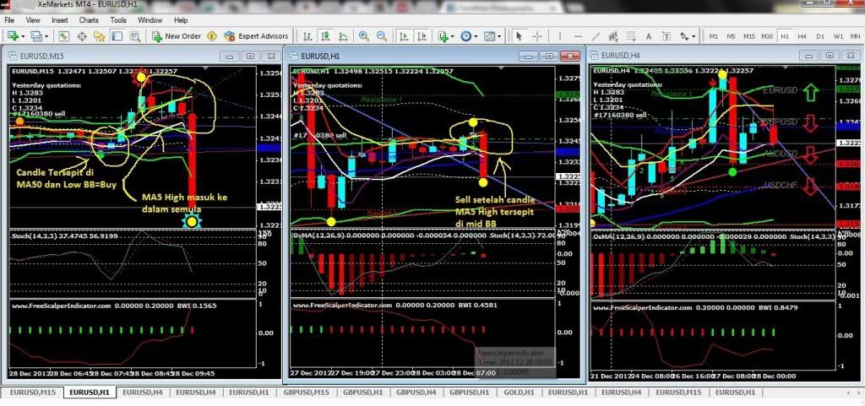865x406 pixels.
Task: Switch to the GOLD,H1 chart tab
Action: click(517, 392)
